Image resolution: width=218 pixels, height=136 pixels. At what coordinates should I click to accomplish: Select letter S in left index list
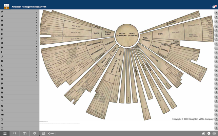tap(2, 97)
